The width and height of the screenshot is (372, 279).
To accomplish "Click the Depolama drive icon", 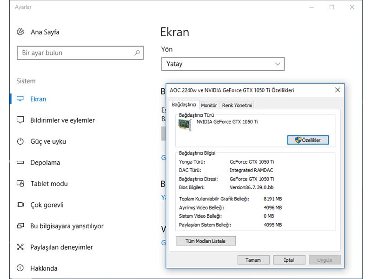I will 20,162.
